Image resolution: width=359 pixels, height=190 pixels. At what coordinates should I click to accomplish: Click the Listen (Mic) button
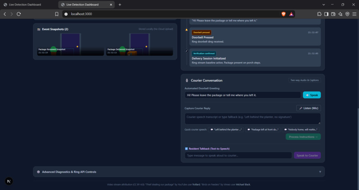[x=308, y=108]
